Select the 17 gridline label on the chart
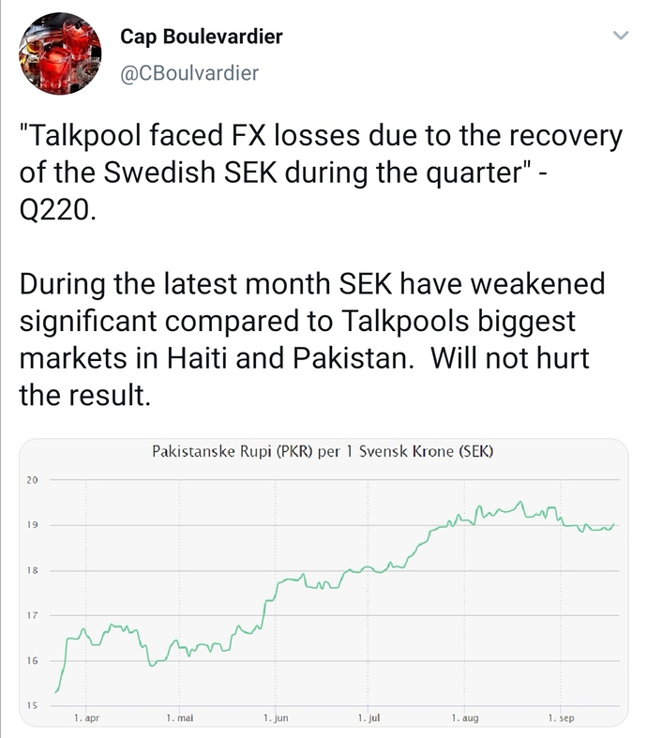This screenshot has height=738, width=647. [32, 615]
